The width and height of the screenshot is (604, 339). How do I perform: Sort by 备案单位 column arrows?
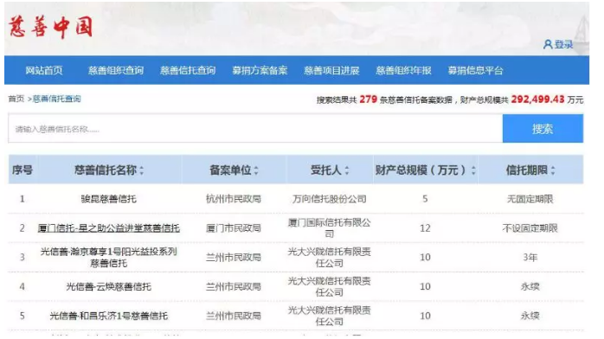(256, 170)
